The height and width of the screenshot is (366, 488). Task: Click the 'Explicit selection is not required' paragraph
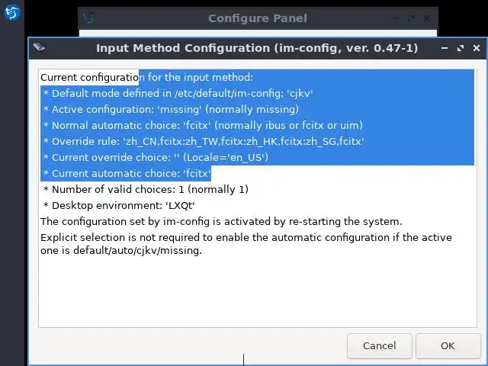pyautogui.click(x=246, y=243)
